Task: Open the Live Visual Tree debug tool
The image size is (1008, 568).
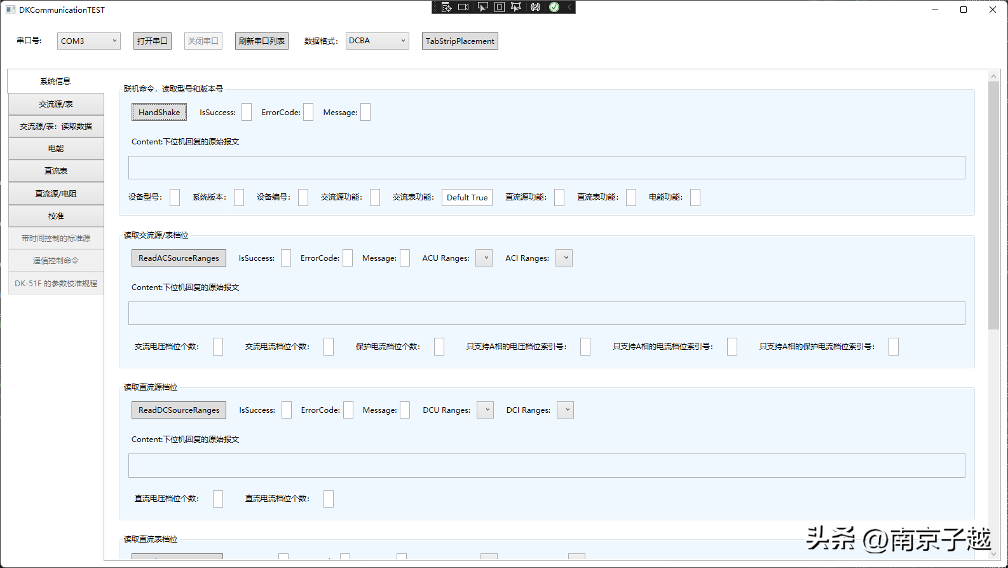Action: point(446,7)
